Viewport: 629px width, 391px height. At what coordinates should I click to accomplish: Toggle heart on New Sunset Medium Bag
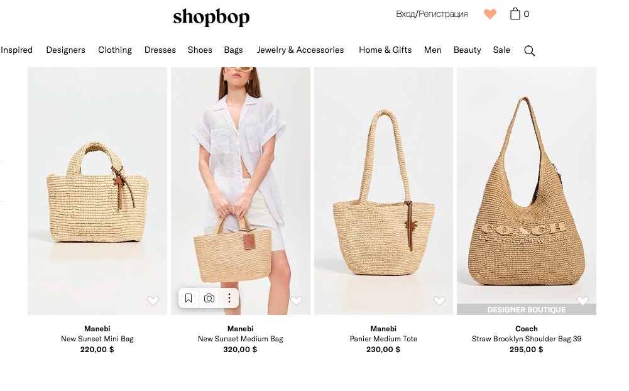click(x=296, y=300)
